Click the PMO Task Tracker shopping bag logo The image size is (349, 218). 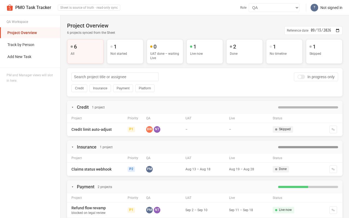[10, 8]
